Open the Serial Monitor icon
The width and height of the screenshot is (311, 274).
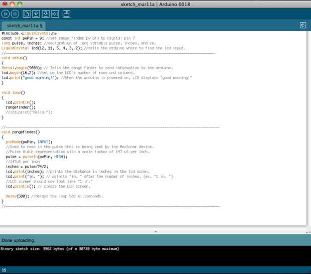coord(66,14)
